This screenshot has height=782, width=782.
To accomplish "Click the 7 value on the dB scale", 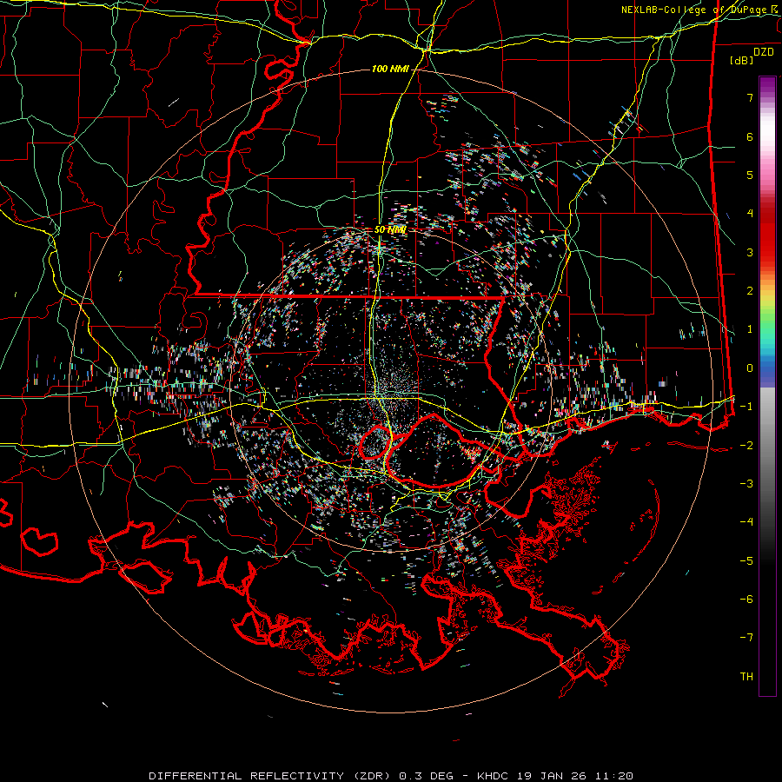I will coord(750,97).
